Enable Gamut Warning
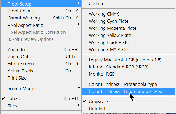 [x=24, y=18]
